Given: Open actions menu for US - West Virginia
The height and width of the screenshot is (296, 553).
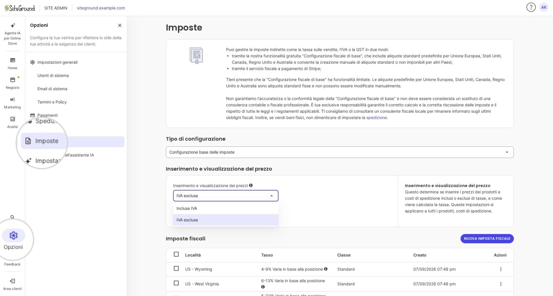Looking at the screenshot, I should point(501,284).
